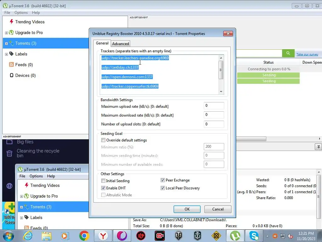Click Trending Videos icon in lower µTorrent window

(x=27, y=185)
